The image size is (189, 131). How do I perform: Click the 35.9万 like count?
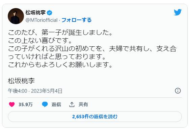coord(26,104)
